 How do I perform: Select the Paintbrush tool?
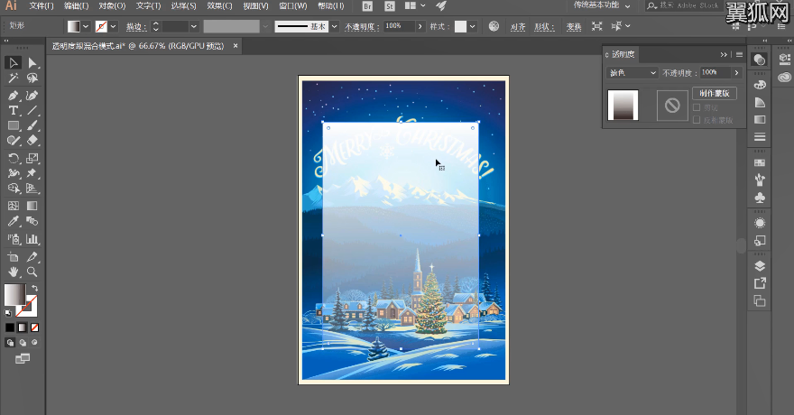(32, 125)
